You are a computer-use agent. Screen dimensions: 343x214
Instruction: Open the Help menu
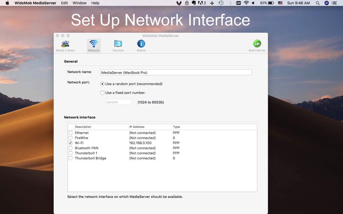tap(95, 3)
